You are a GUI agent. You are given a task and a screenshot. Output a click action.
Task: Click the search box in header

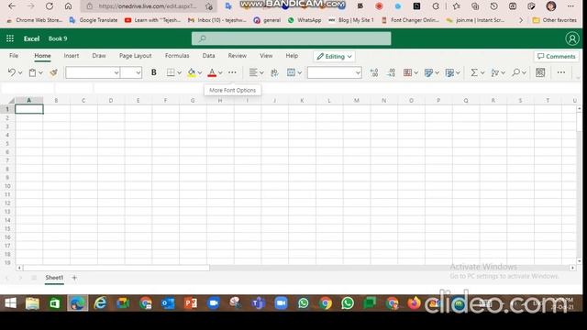(x=292, y=38)
